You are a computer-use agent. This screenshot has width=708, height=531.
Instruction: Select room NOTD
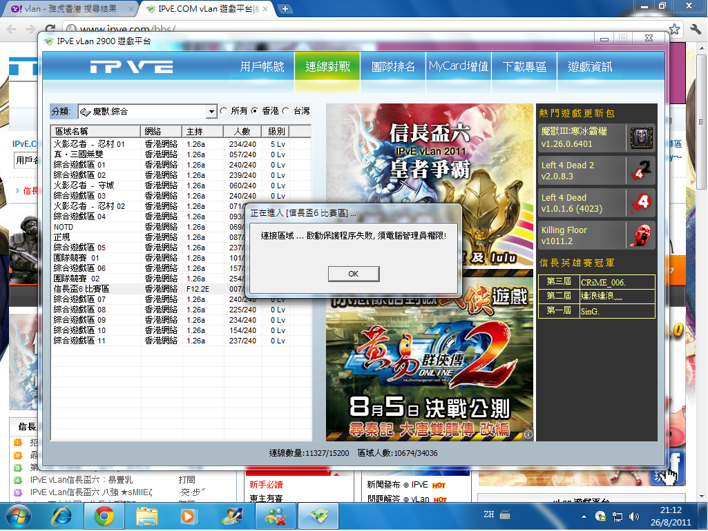tap(148, 227)
